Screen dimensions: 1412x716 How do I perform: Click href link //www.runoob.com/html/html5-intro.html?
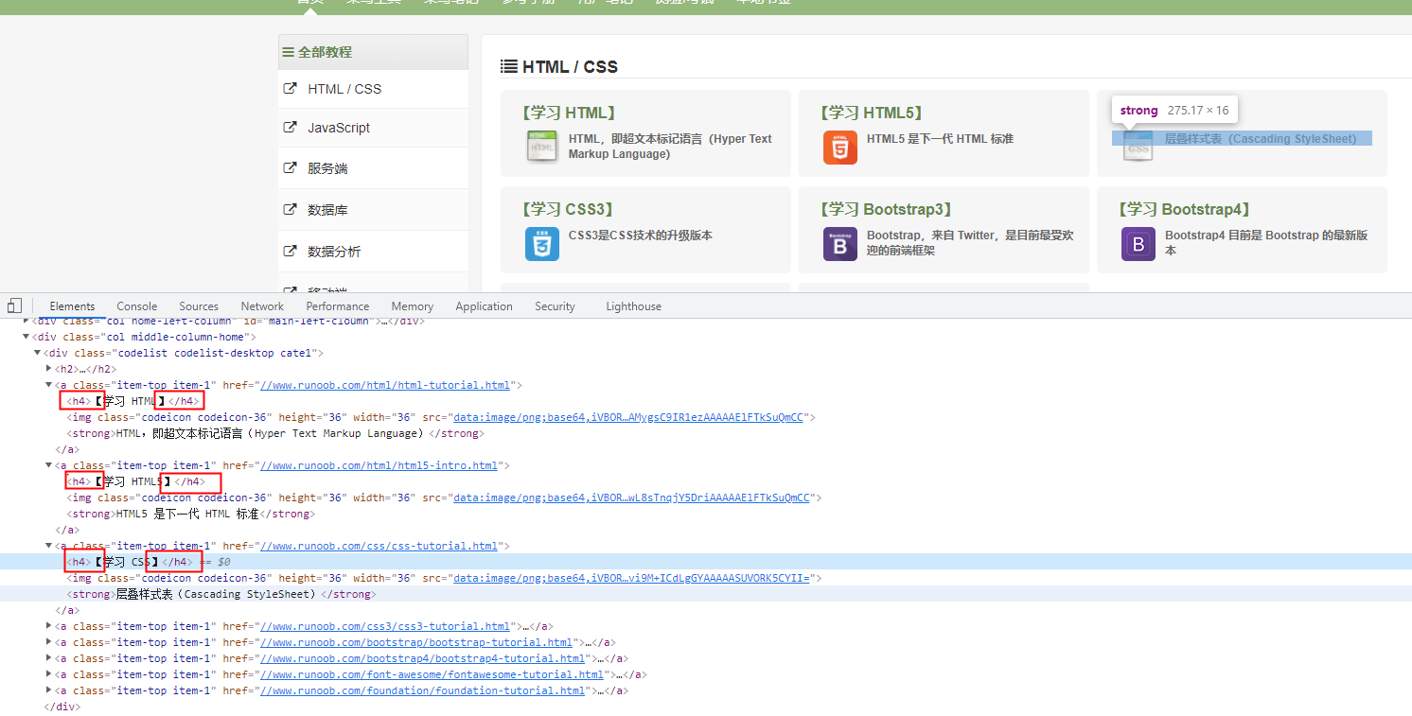point(379,465)
